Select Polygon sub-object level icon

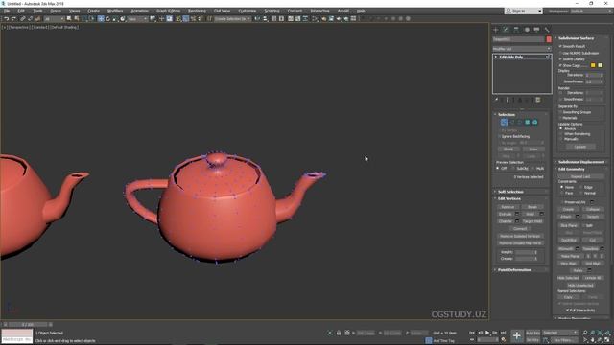528,123
